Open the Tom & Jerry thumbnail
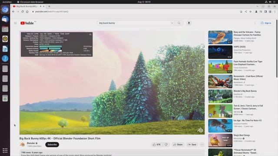The width and height of the screenshot is (278, 156). [x=220, y=111]
